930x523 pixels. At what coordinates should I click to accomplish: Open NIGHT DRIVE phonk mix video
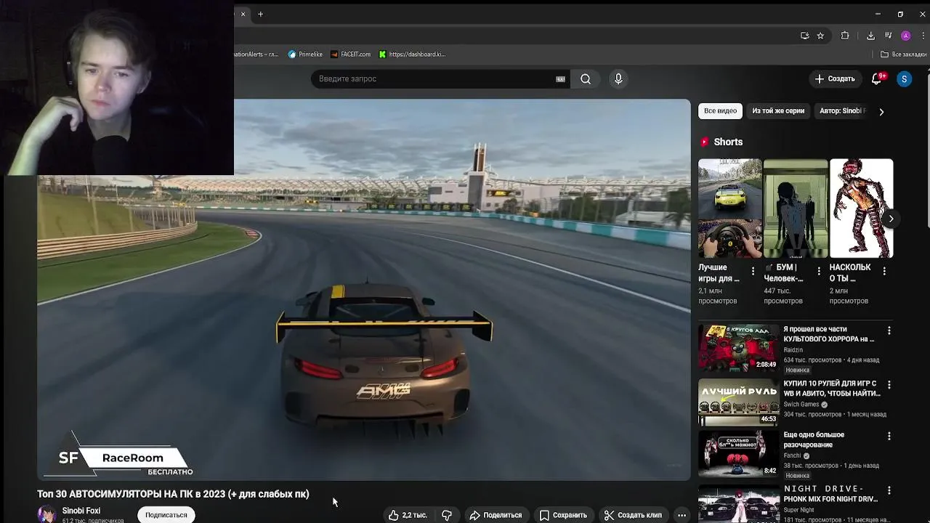pos(830,494)
